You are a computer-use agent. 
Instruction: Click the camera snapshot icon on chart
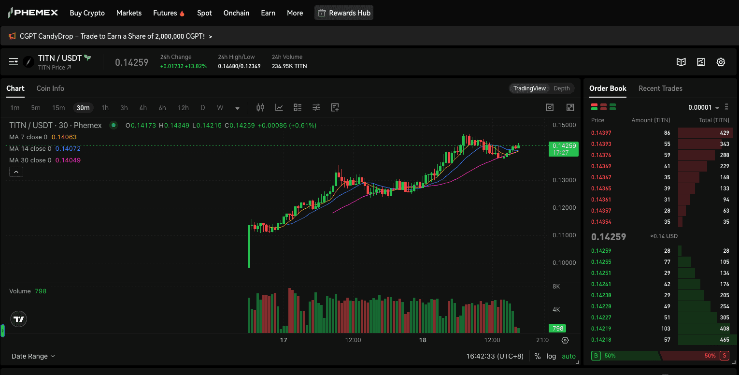point(550,107)
